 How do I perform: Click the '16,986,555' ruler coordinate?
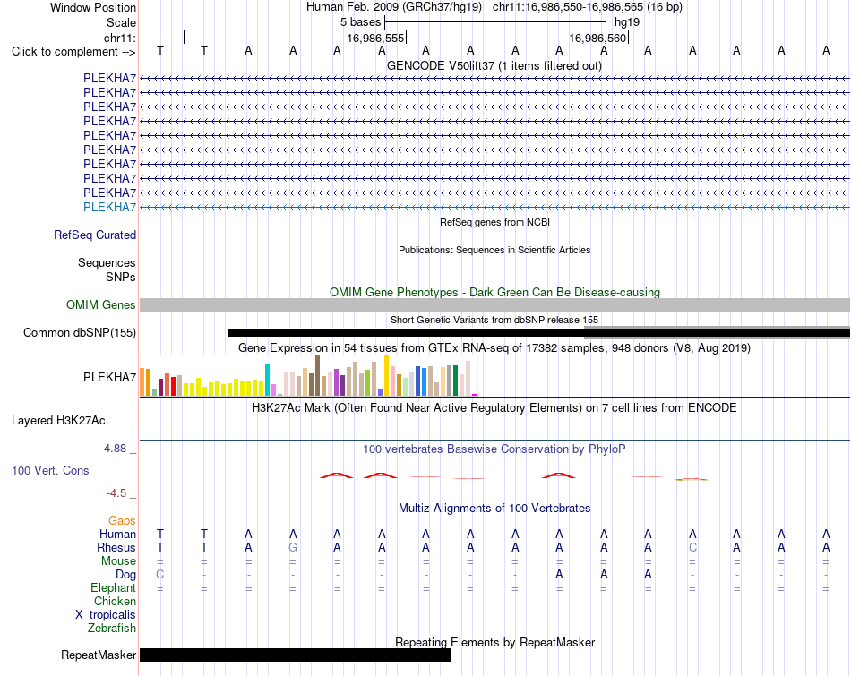pos(375,38)
